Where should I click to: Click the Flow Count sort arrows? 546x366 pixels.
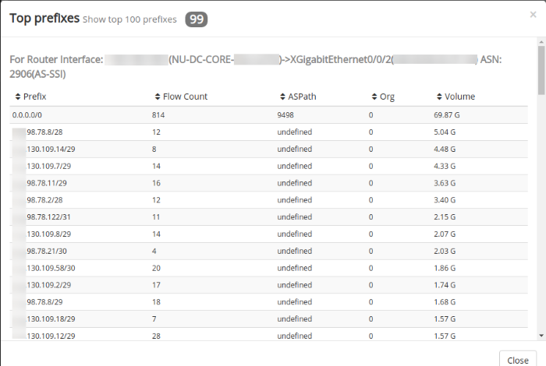tap(158, 97)
